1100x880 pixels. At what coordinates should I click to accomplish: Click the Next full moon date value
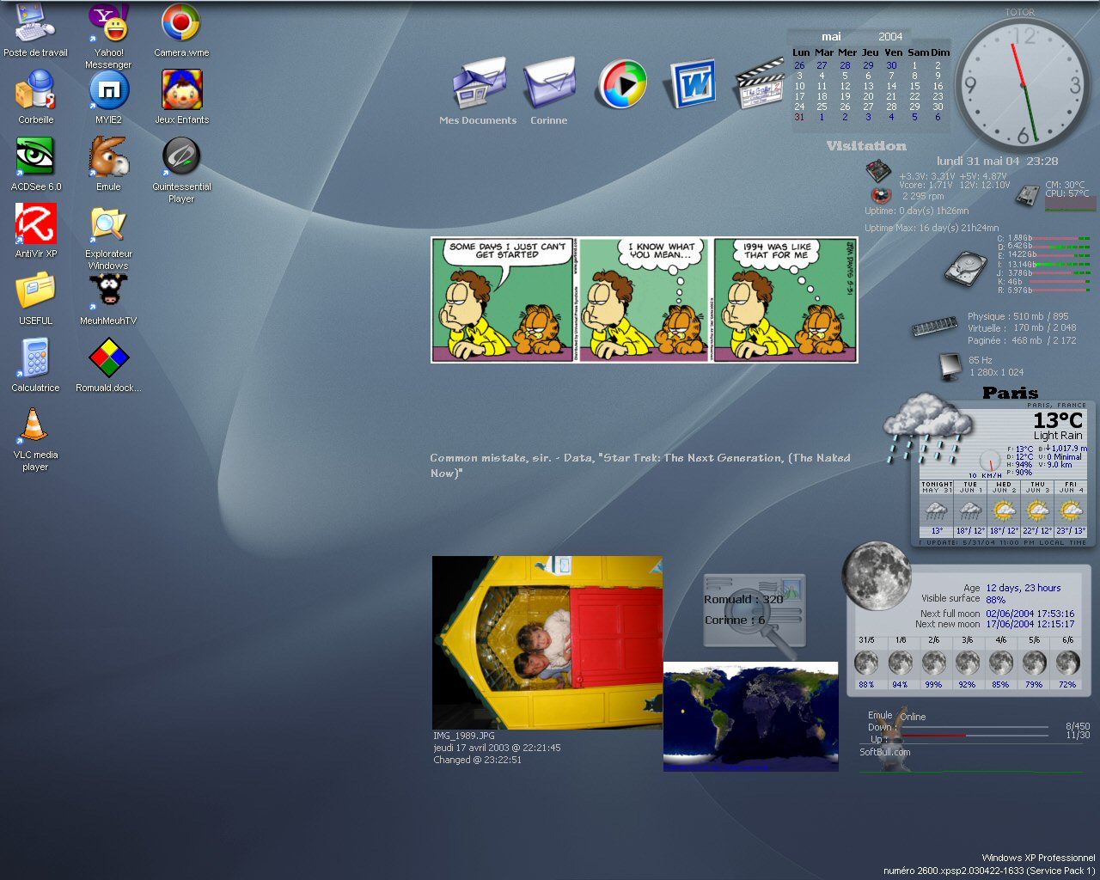point(1030,614)
